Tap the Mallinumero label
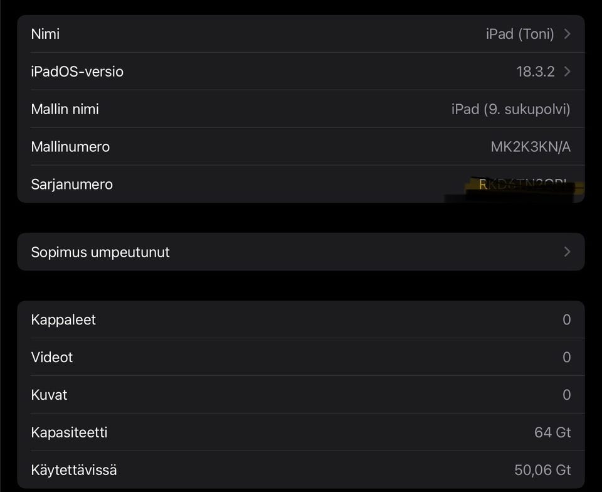Viewport: 602px width, 492px height. click(x=70, y=147)
